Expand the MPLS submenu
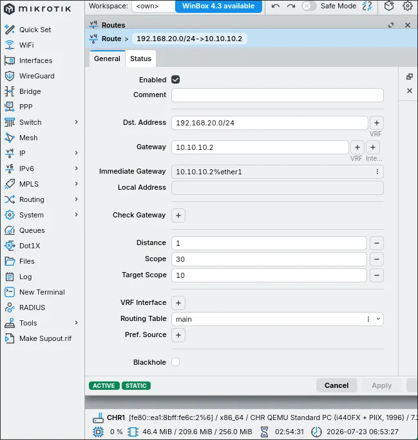Screen dimensions: 418x440 pyautogui.click(x=77, y=184)
